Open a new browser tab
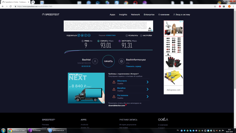 (x=33, y=2)
